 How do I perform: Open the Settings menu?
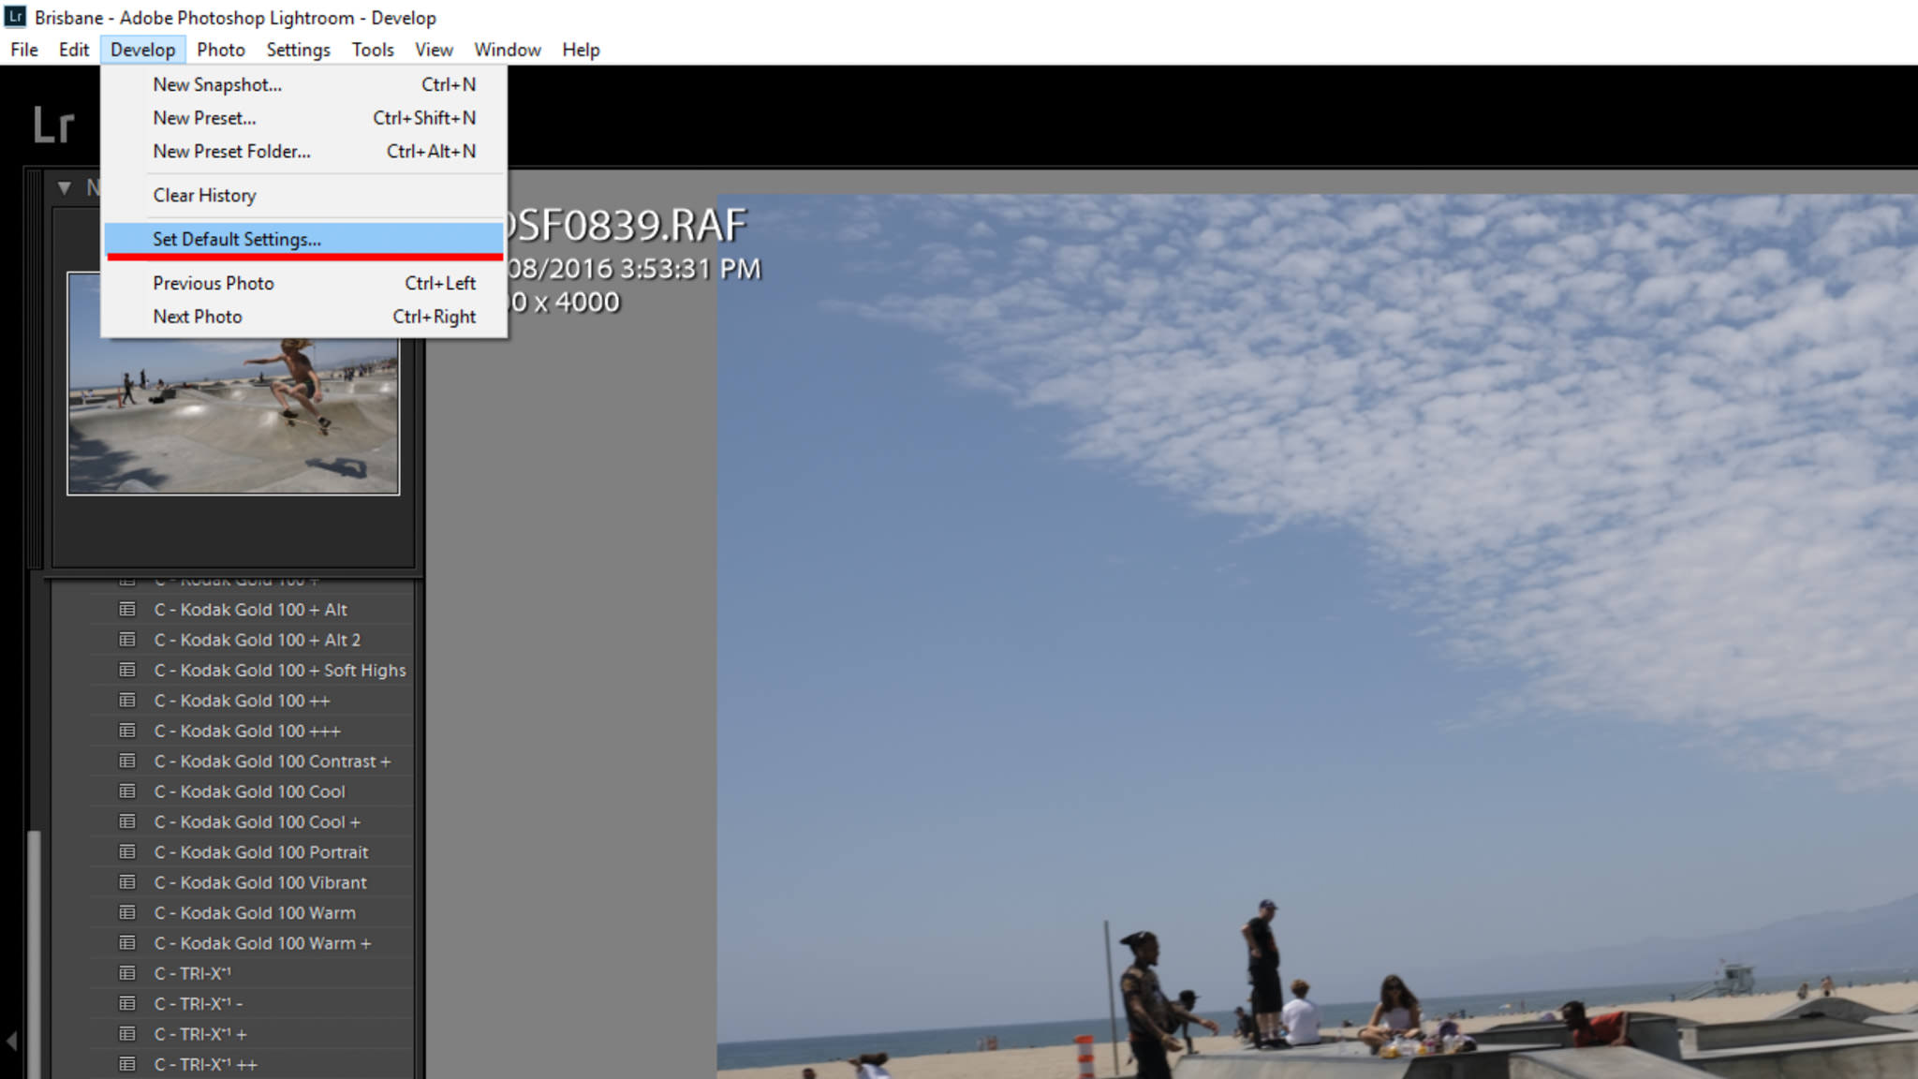(x=298, y=50)
